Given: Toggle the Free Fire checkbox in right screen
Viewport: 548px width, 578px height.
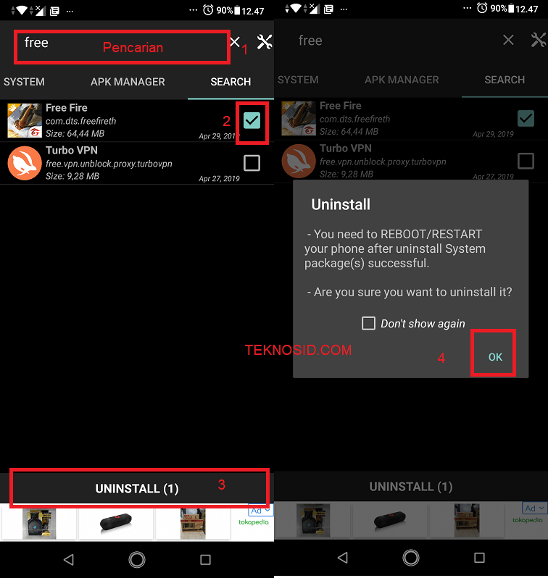Looking at the screenshot, I should [526, 118].
